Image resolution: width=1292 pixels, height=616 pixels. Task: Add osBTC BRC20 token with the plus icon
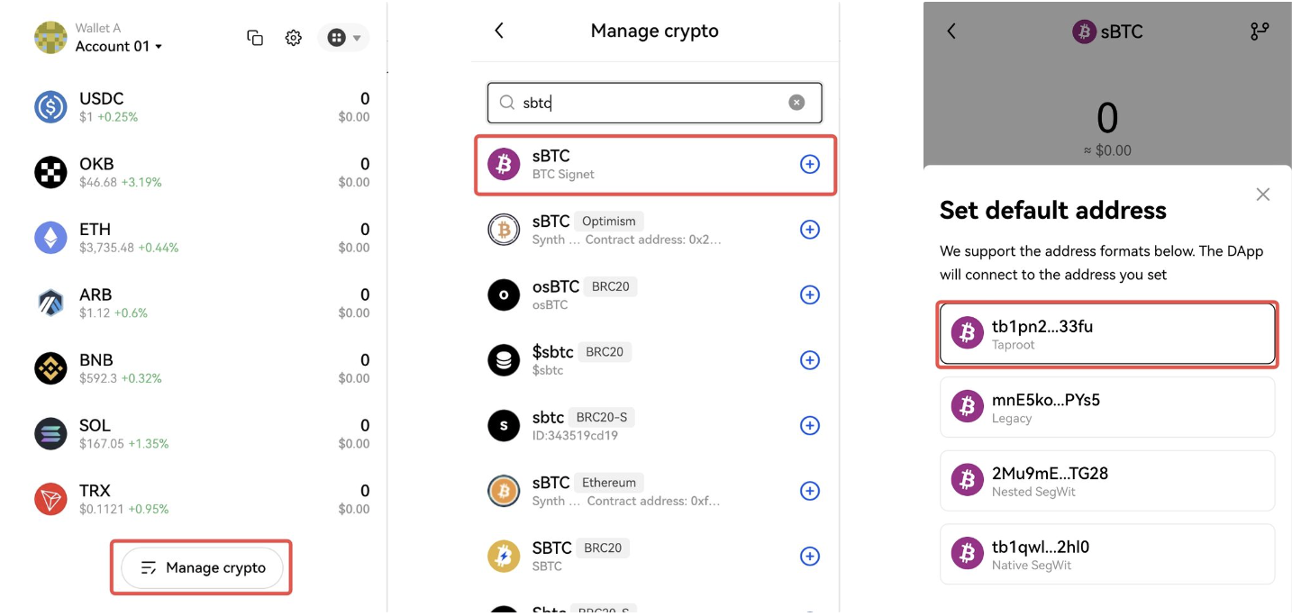810,294
